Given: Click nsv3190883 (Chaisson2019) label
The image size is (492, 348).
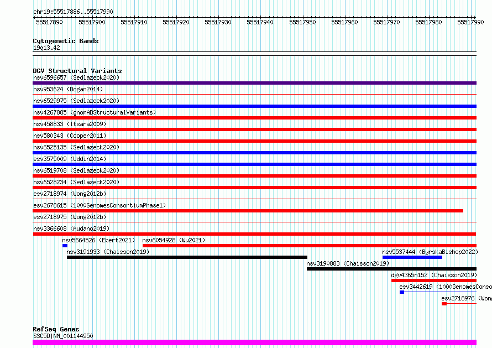Looking at the screenshot, I should (348, 263).
